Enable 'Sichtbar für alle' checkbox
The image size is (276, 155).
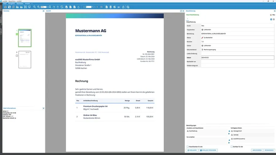click(232, 146)
